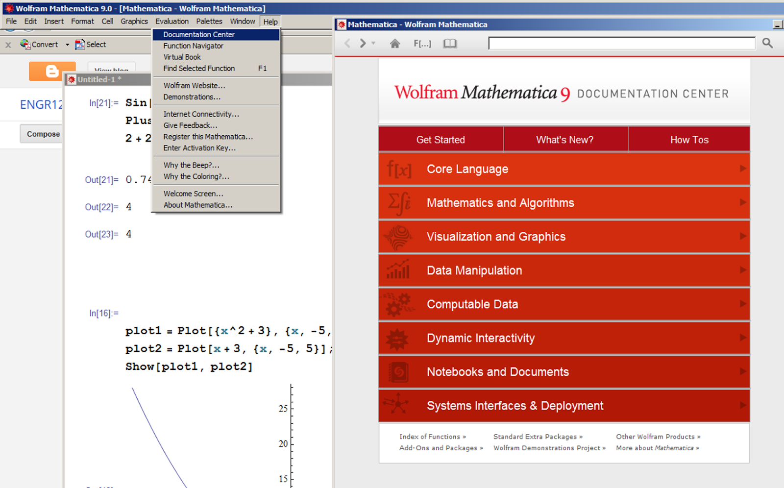Click the orange Blogger icon
784x488 pixels.
pos(52,71)
